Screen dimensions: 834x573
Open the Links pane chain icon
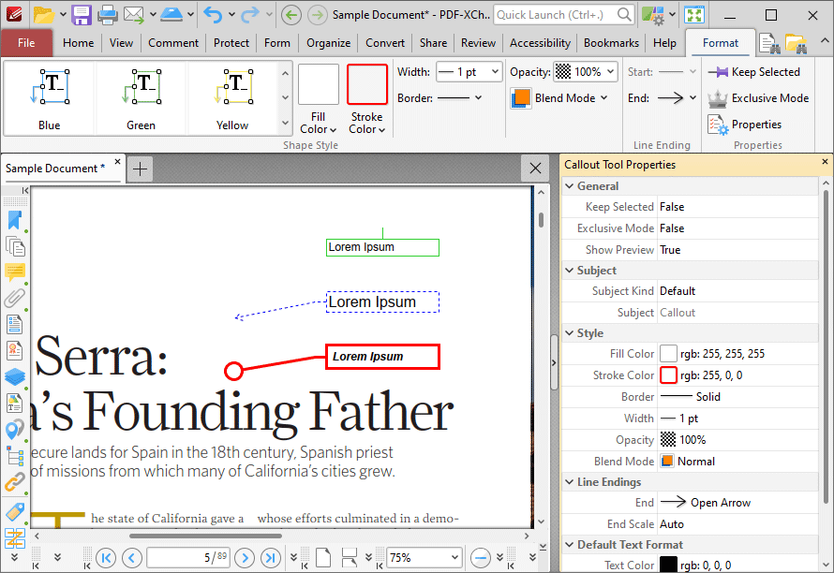(14, 482)
